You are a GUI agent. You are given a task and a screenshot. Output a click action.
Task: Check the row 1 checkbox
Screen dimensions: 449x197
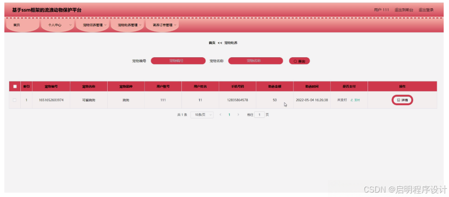[15, 100]
